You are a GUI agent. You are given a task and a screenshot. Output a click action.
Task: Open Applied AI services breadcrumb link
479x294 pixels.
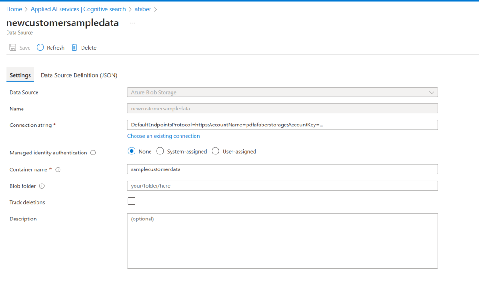pos(78,9)
